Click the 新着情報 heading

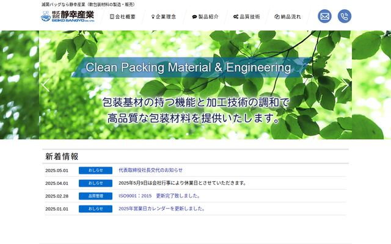tap(62, 156)
